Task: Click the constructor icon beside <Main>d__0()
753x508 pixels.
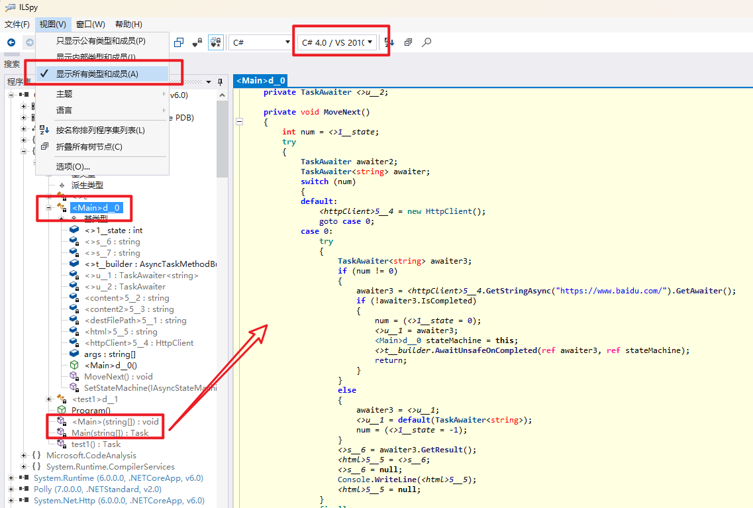Action: (74, 366)
